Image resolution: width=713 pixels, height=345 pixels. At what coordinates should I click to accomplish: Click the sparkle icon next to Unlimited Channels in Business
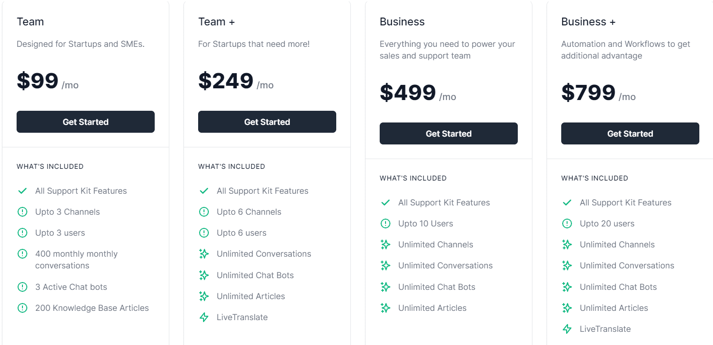pyautogui.click(x=386, y=244)
